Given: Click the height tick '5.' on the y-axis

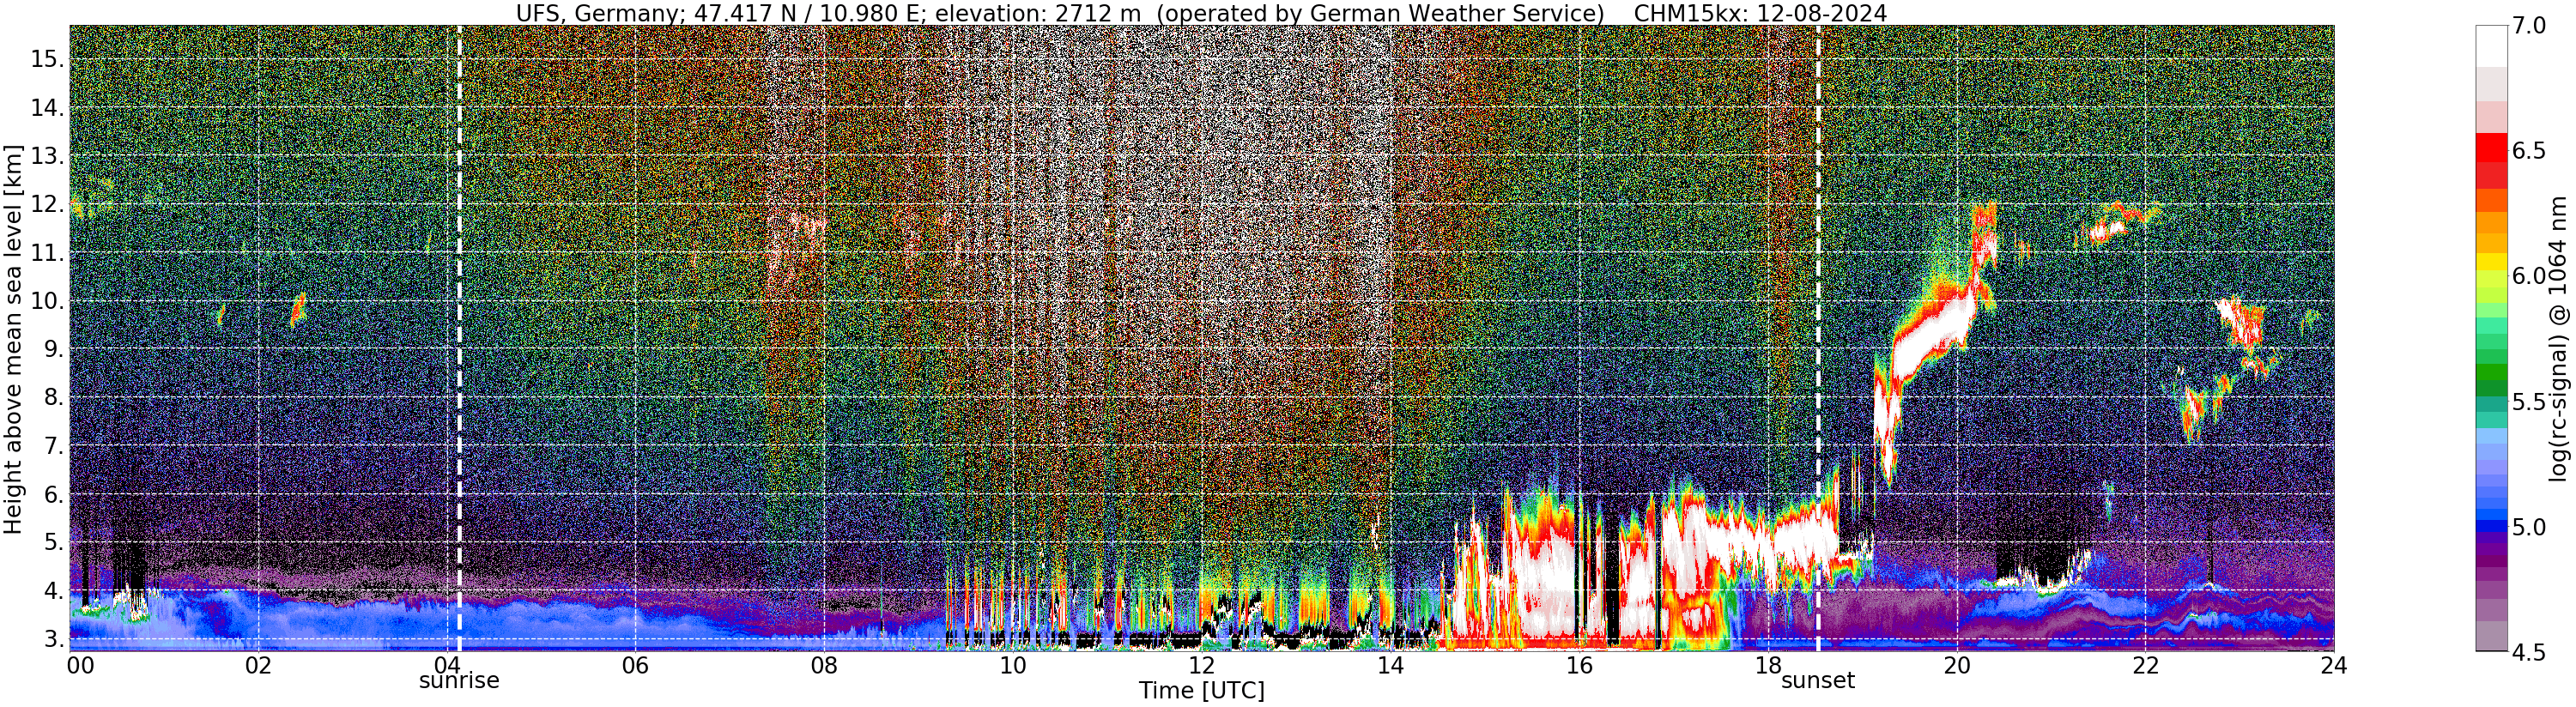Looking at the screenshot, I should pyautogui.click(x=54, y=543).
